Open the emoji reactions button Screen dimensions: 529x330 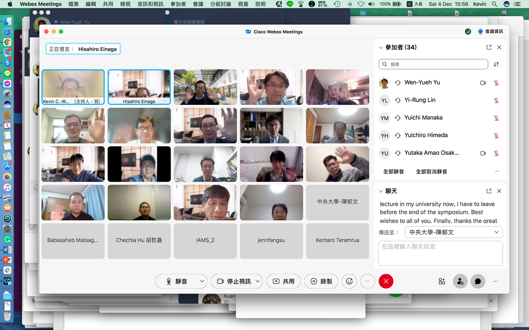(350, 281)
